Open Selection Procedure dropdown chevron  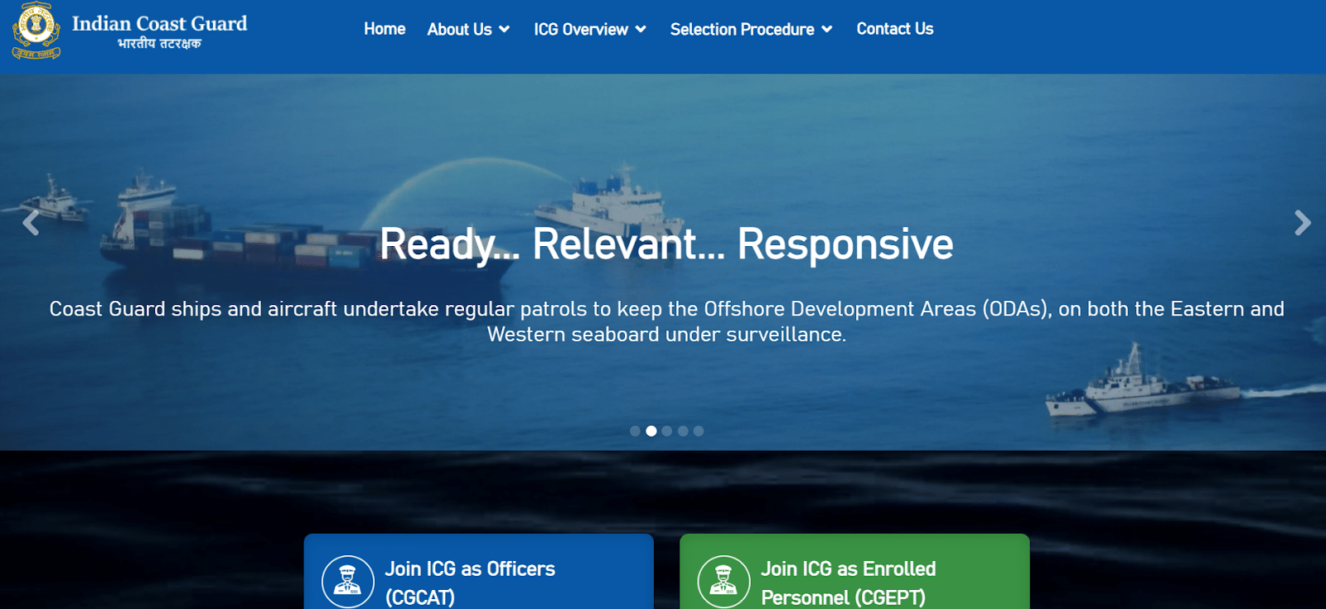click(826, 30)
